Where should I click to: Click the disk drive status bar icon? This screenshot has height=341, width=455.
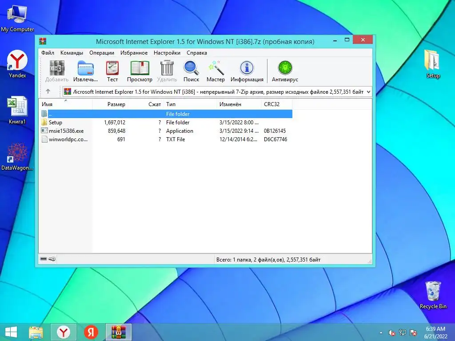click(44, 259)
